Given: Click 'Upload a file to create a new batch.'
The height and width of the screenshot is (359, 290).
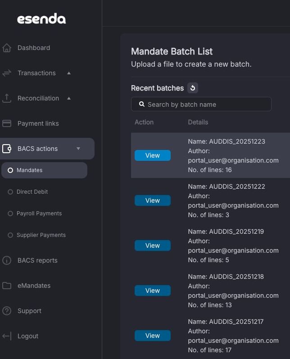Looking at the screenshot, I should (x=191, y=64).
